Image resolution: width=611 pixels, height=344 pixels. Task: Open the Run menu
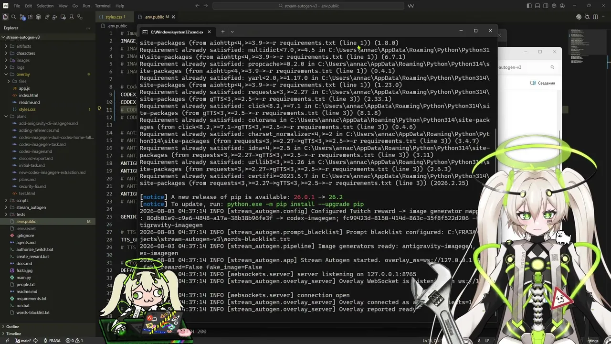(x=86, y=6)
